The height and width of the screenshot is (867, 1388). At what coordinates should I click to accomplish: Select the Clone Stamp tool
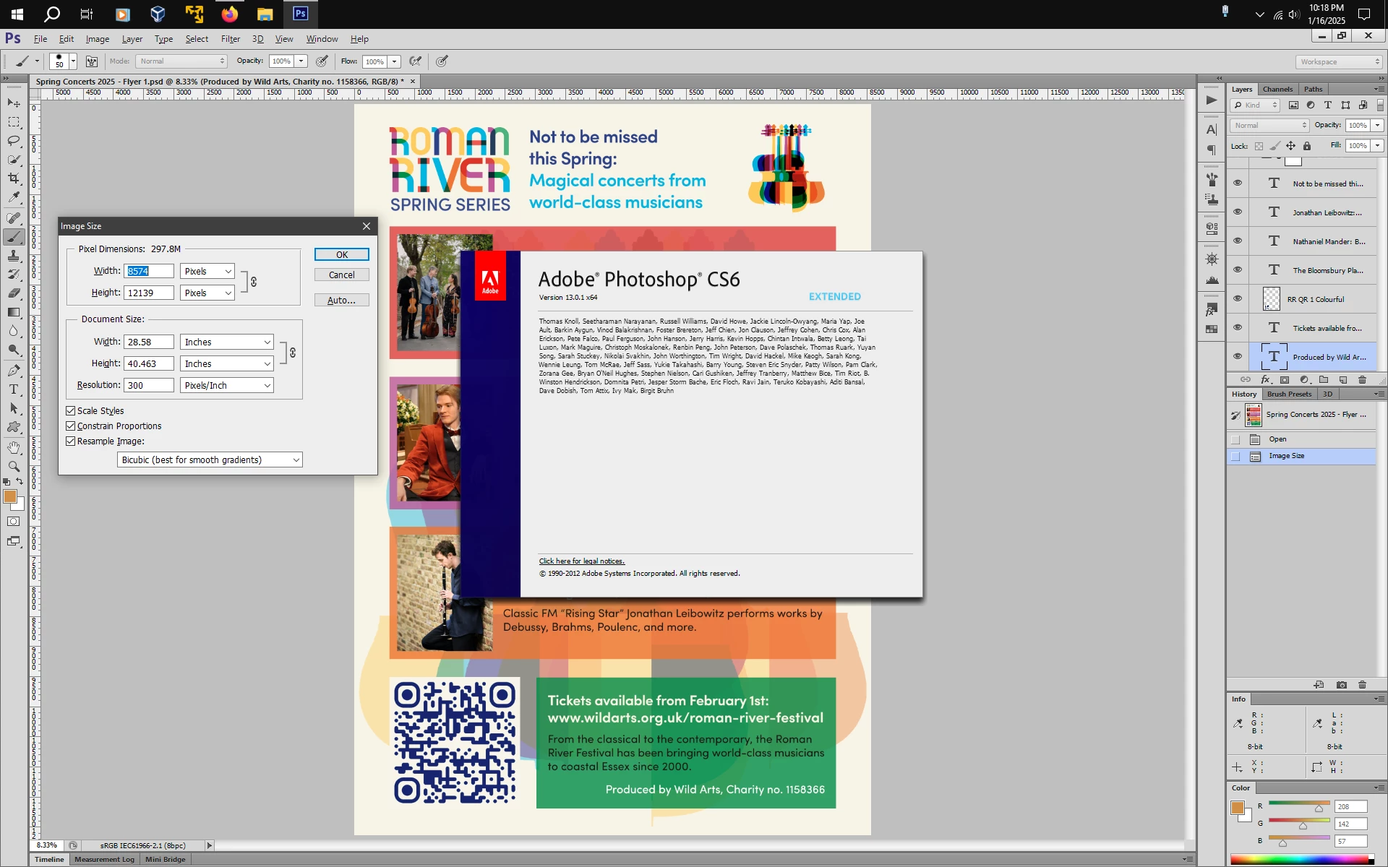(14, 256)
